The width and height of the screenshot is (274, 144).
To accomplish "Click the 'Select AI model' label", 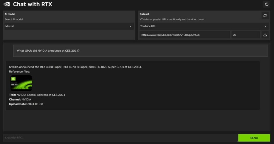I will click(14, 19).
